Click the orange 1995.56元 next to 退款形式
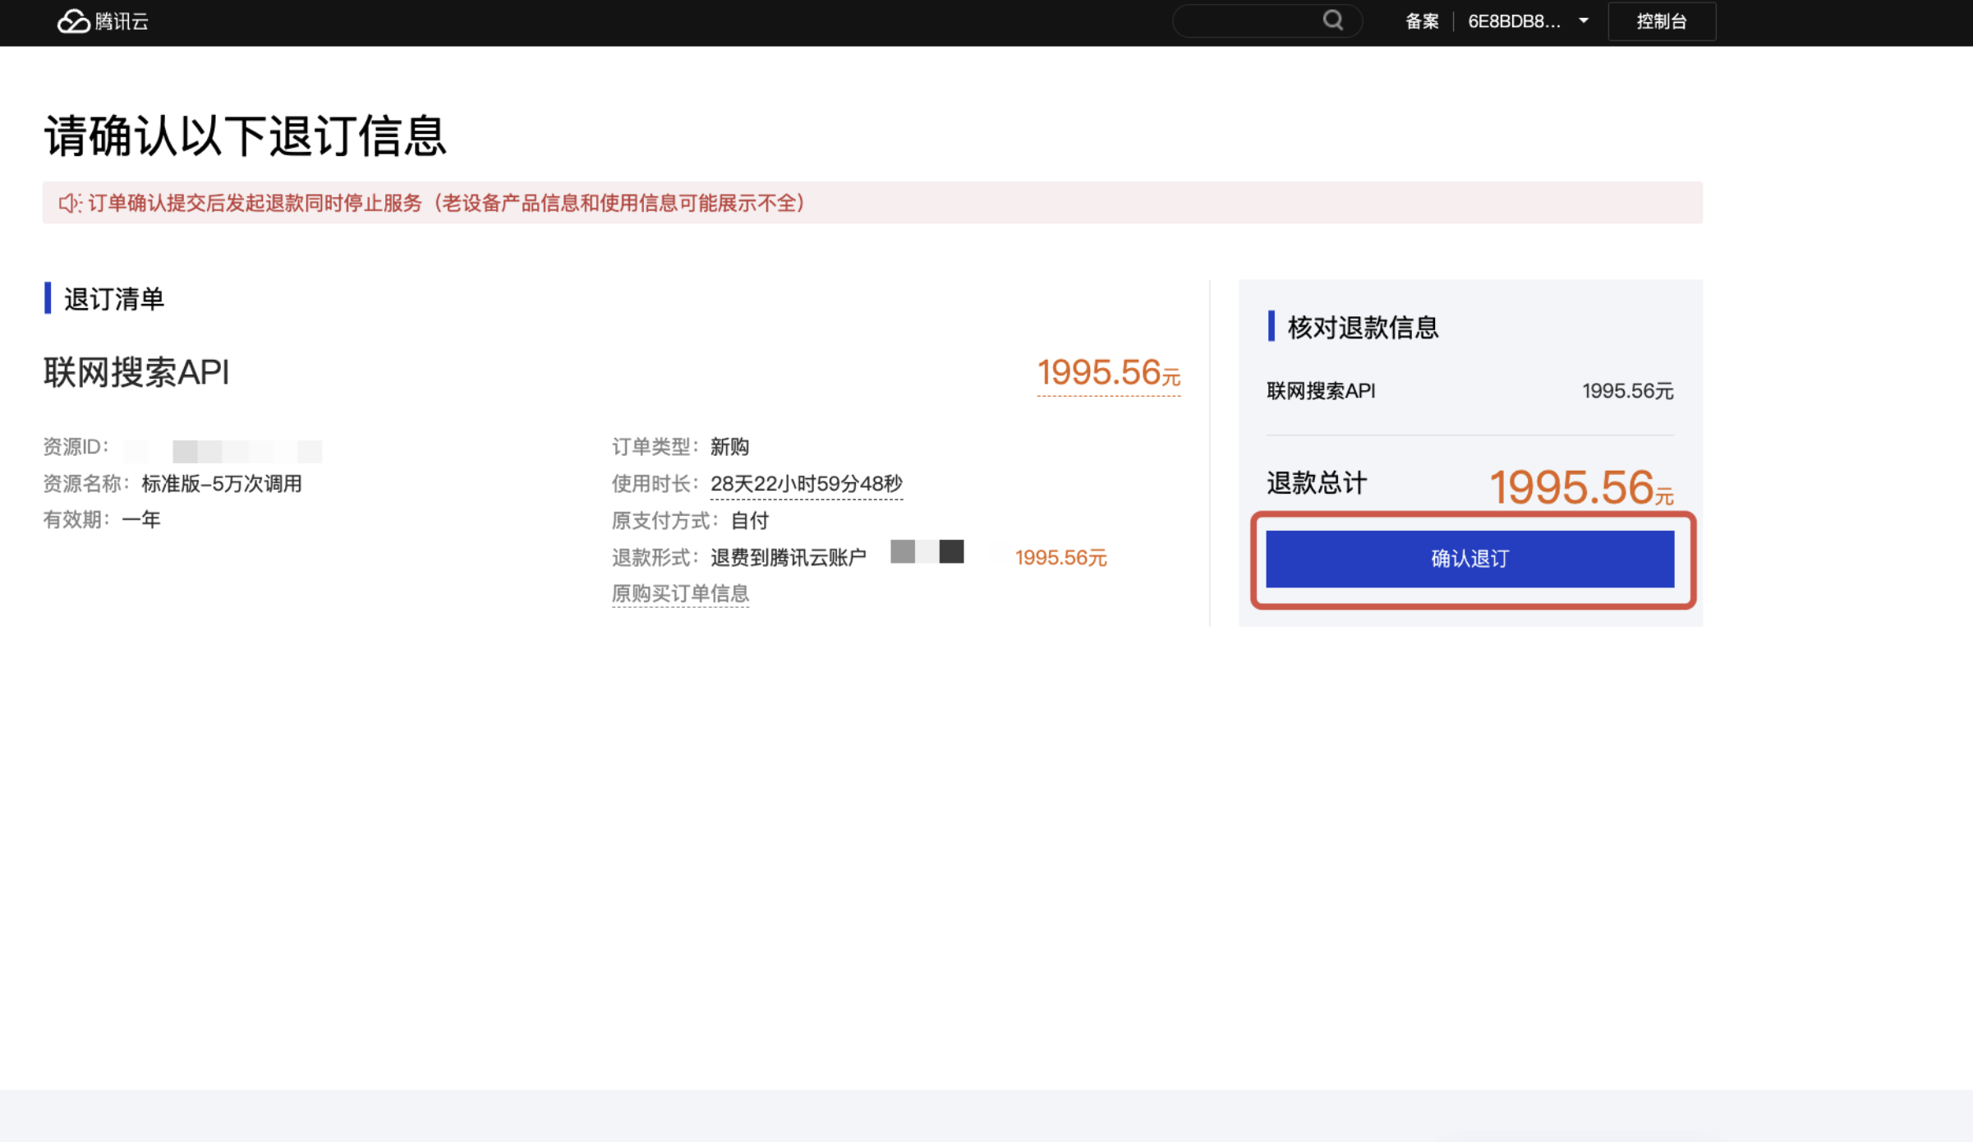 (x=1060, y=558)
